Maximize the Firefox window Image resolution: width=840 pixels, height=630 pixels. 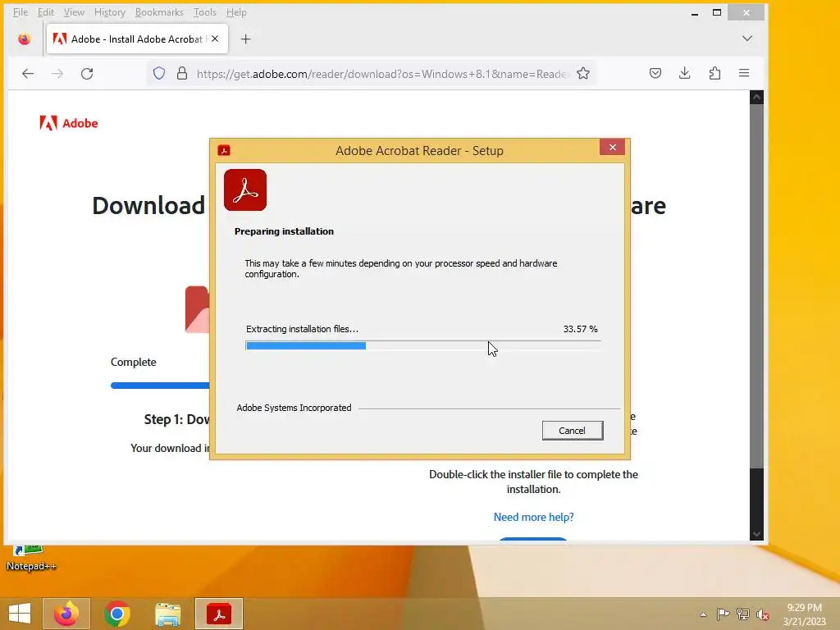pyautogui.click(x=717, y=12)
